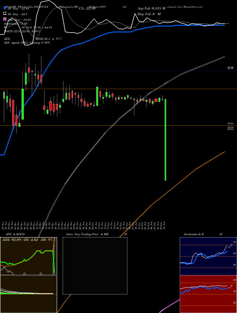
Task: Open the MACD histogram panel below ADX
Action: 28,294
